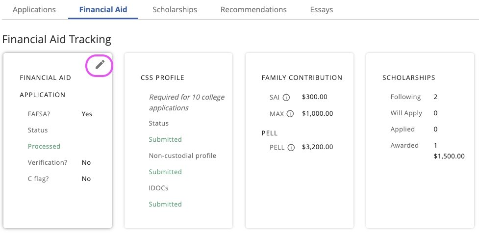Screen dimensions: 479x234
Task: Click the info icon beside MAX
Action: 290,114
